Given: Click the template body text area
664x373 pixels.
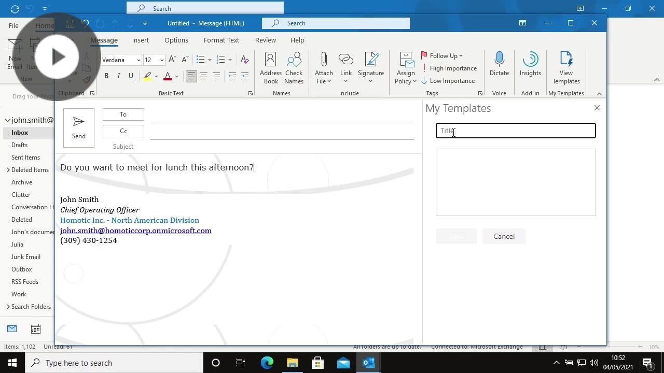Looking at the screenshot, I should [x=516, y=182].
